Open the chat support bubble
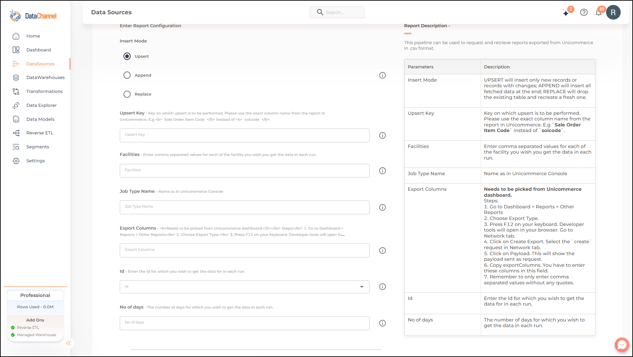 pyautogui.click(x=622, y=345)
